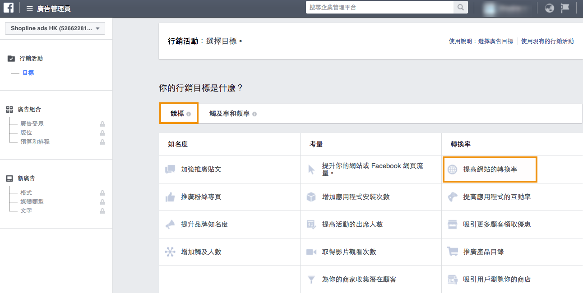Click cursor icon for website traffic objective
This screenshot has height=293, width=583.
click(311, 169)
